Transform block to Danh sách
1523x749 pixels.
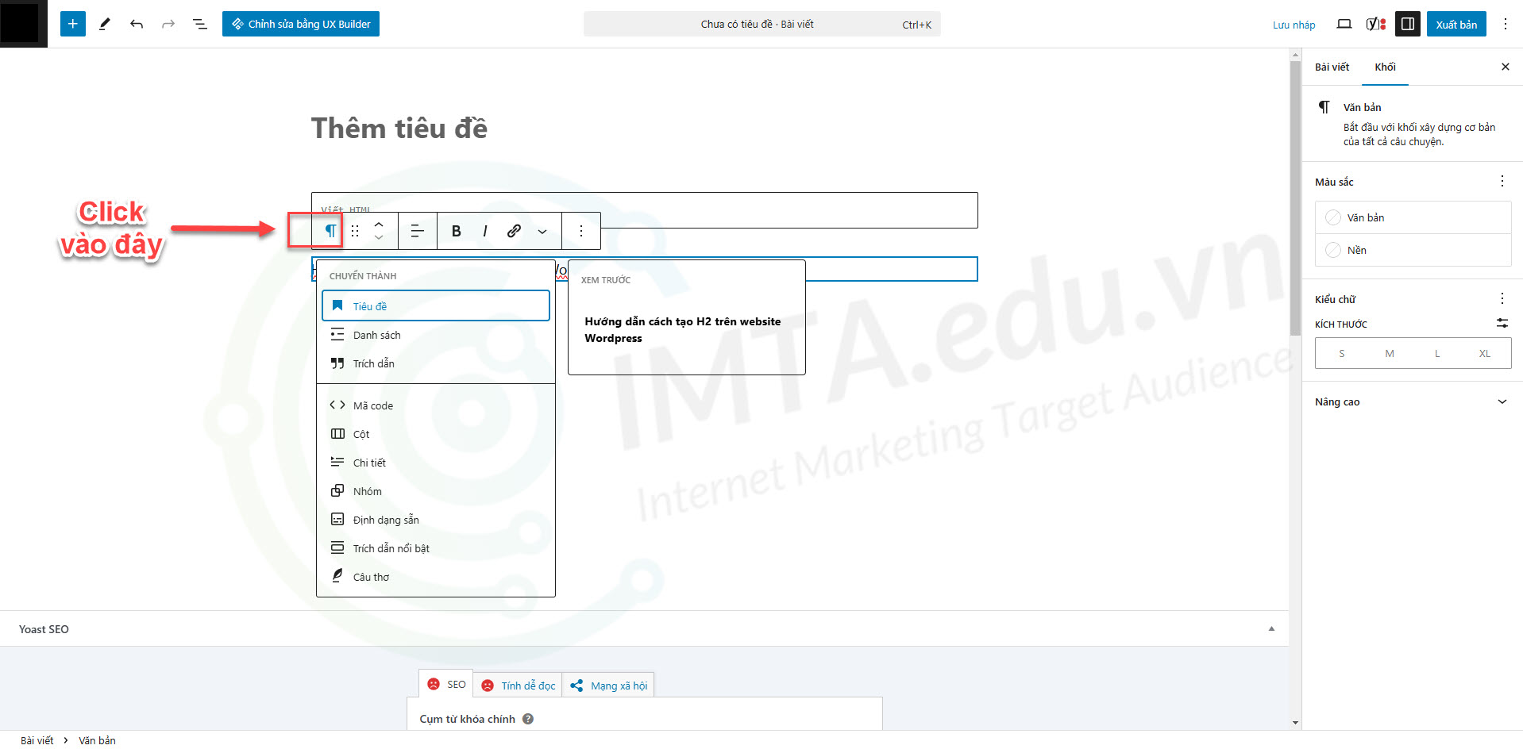[436, 335]
